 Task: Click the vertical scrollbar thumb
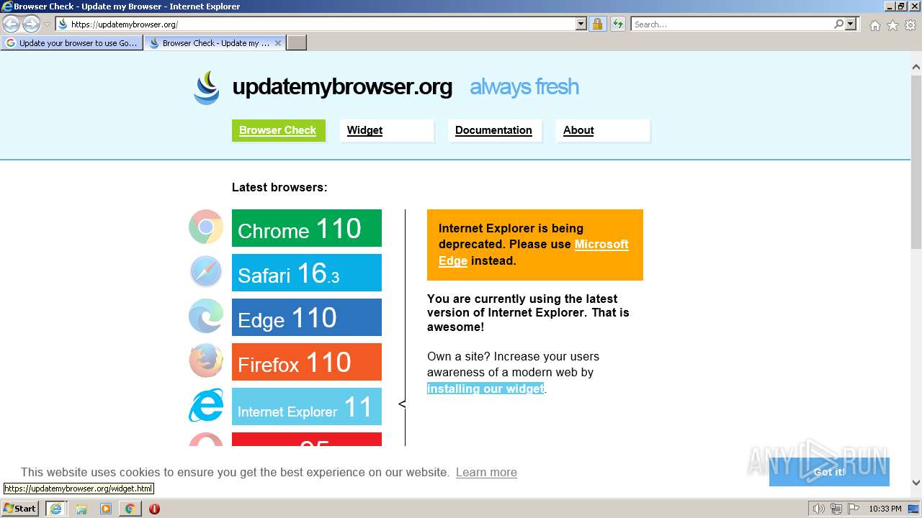(x=916, y=161)
